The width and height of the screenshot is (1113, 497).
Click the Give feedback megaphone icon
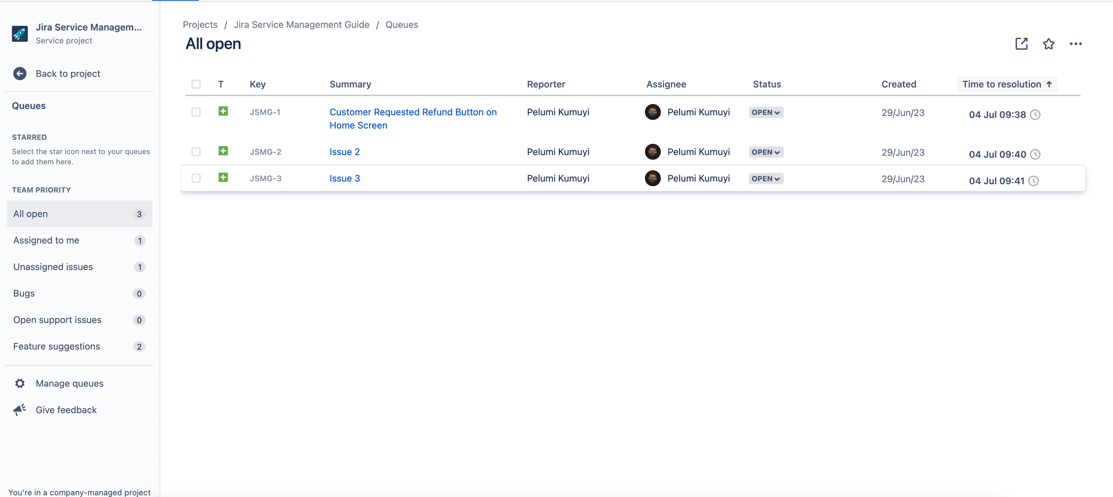[20, 409]
